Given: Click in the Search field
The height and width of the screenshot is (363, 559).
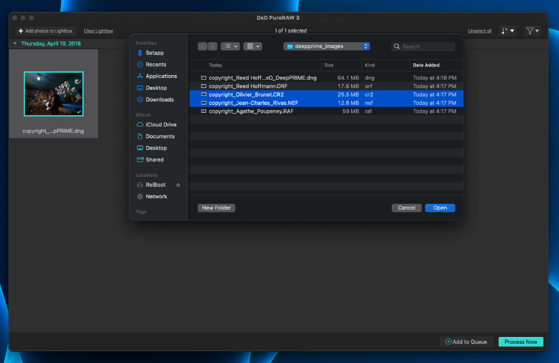Looking at the screenshot, I should point(427,46).
